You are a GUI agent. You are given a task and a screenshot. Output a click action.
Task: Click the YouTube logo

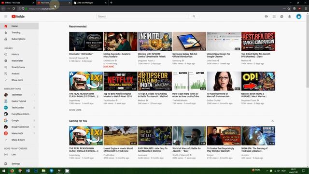point(18,16)
